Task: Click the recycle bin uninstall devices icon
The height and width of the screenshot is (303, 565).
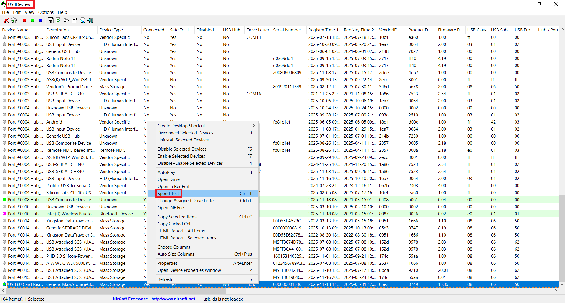Action: tap(14, 20)
